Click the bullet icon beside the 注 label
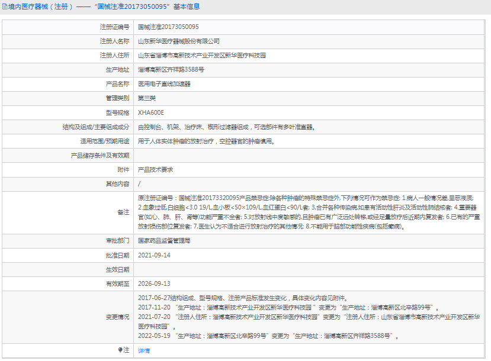 [120, 350]
